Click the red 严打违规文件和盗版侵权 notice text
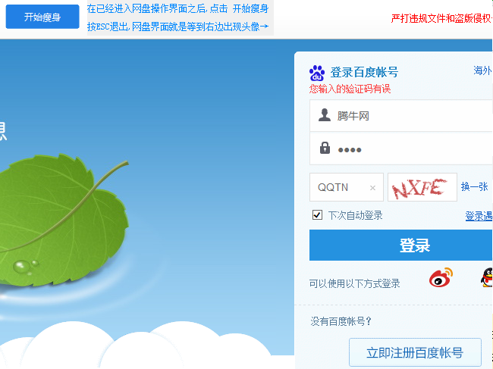Image resolution: width=493 pixels, height=369 pixels. [441, 18]
